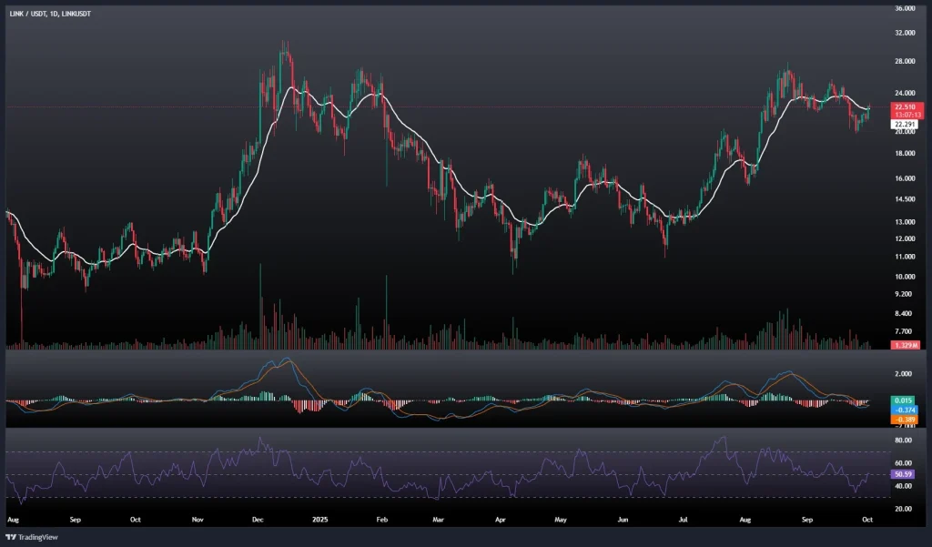Click the blue -0.374 MACD value label
The height and width of the screenshot is (547, 932).
pos(905,409)
